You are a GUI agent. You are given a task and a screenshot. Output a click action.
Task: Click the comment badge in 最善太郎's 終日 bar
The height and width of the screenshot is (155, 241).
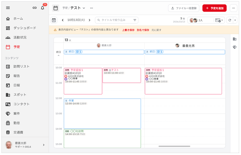tap(79, 52)
